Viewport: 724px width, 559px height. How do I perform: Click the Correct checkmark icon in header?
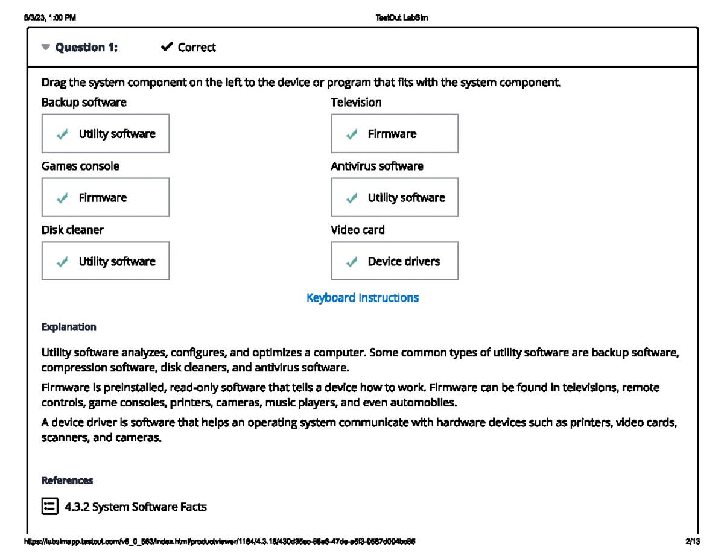point(167,47)
